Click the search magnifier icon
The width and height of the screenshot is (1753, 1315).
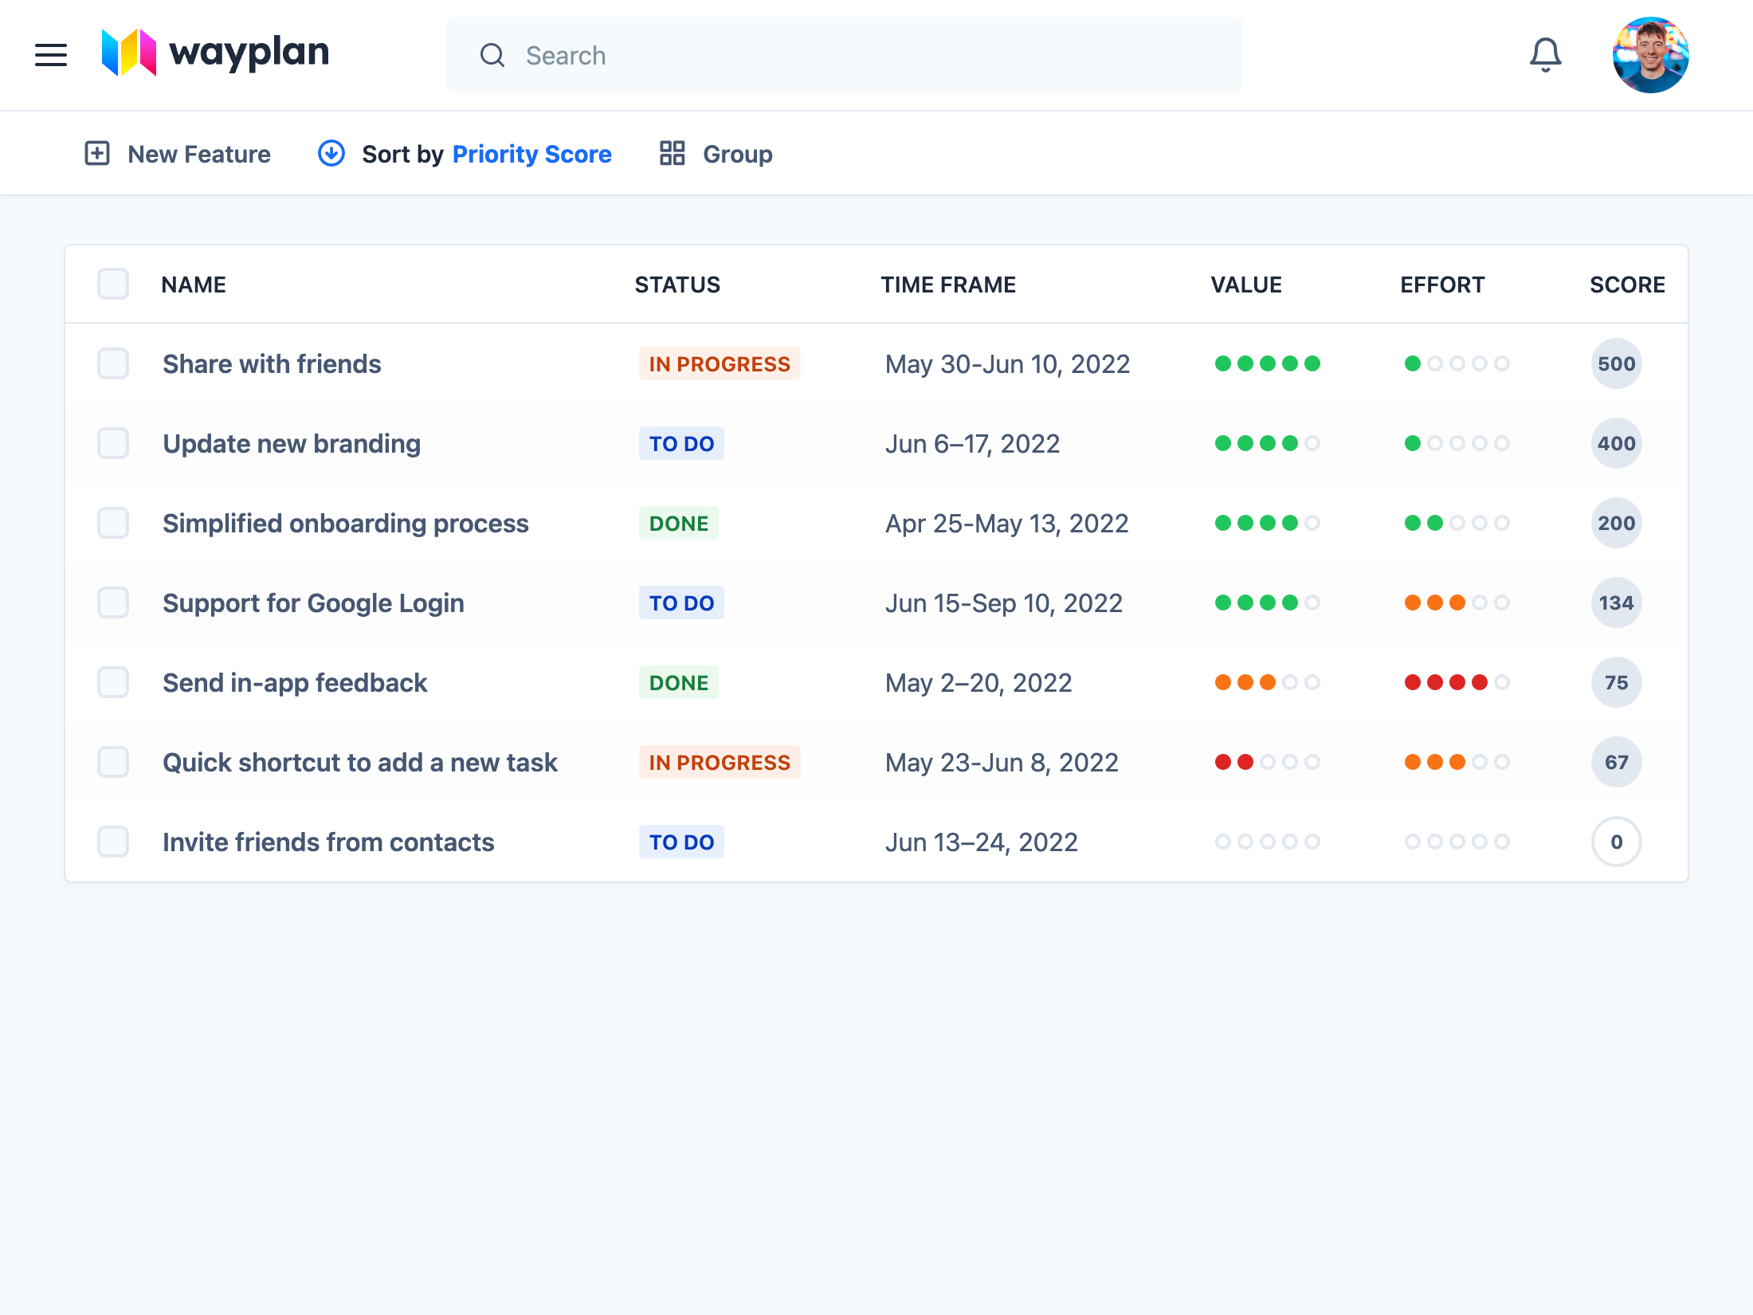point(492,55)
